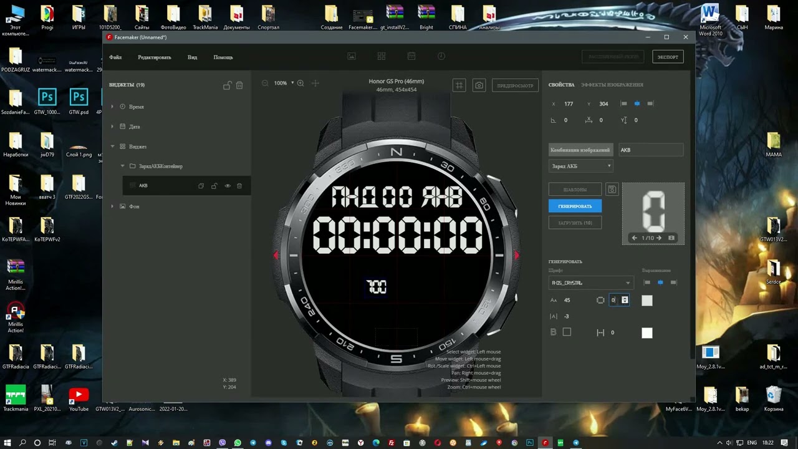This screenshot has height=449, width=798.
Task: Open Корзина recycle bin on desktop
Action: [774, 399]
